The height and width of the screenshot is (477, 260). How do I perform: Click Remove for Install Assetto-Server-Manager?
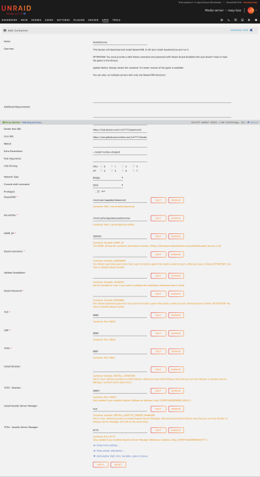[176, 409]
